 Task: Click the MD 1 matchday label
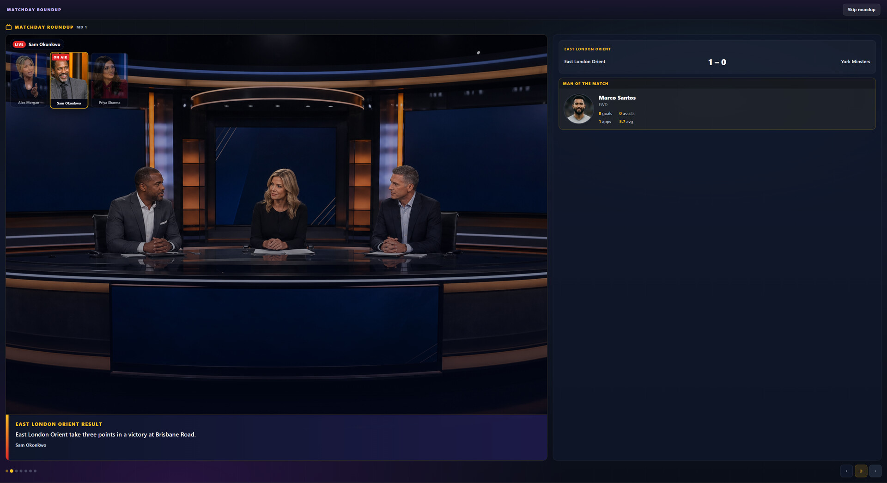click(82, 27)
